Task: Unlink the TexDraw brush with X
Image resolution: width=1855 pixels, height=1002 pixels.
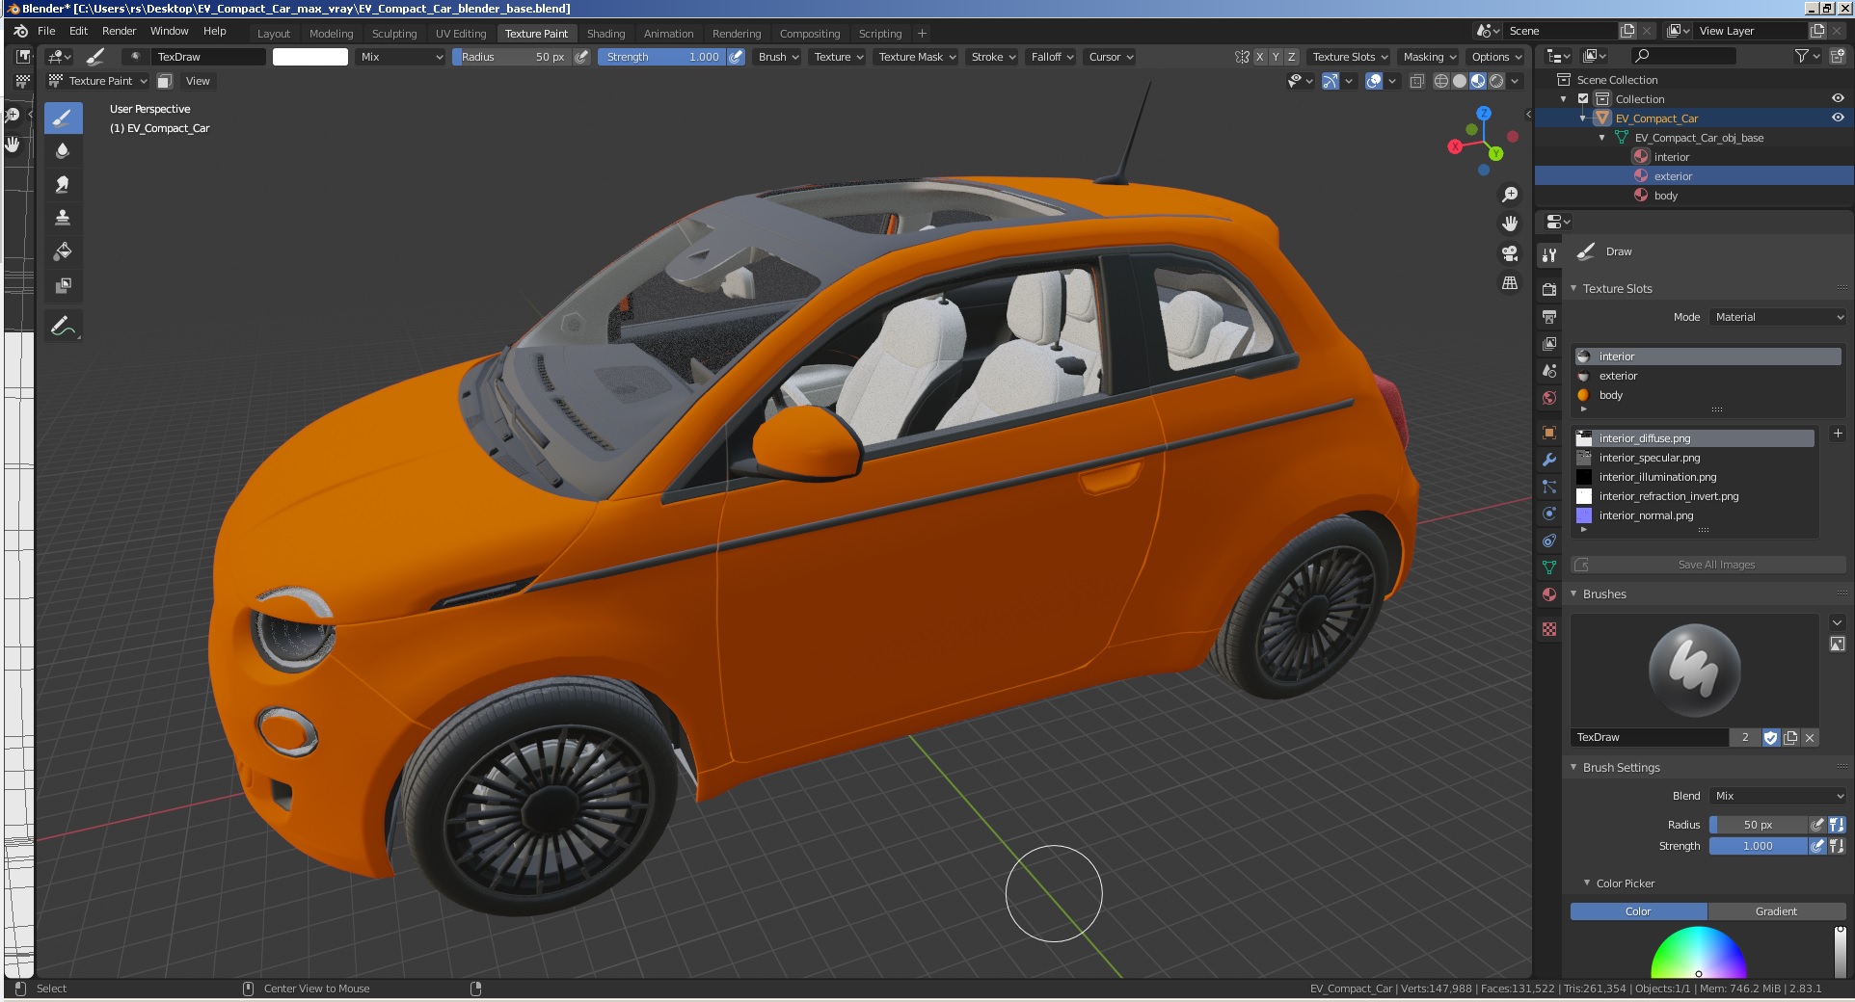Action: coord(1810,737)
